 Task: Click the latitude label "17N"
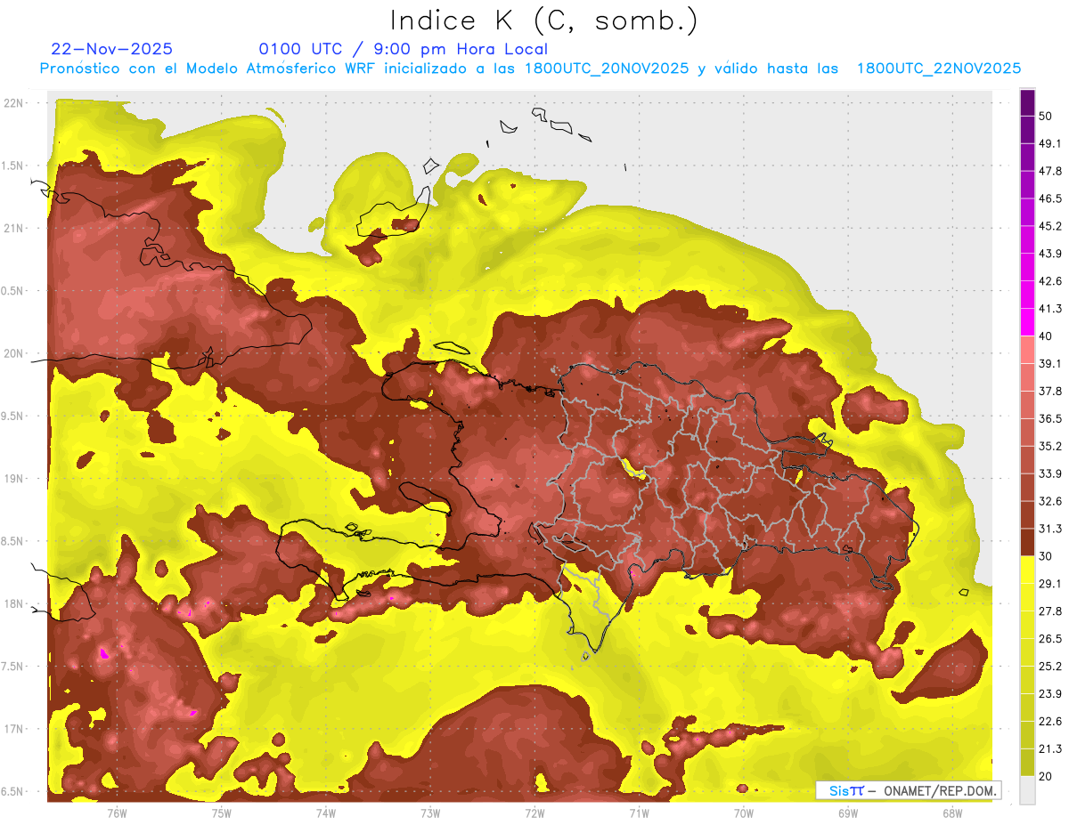(13, 729)
